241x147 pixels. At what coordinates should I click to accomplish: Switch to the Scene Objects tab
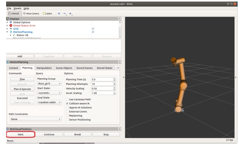coord(64,68)
